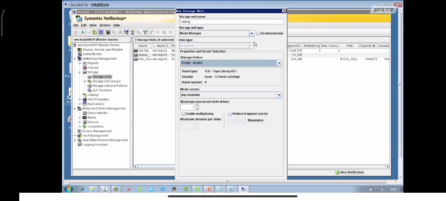Viewport: 446px width, 201px height.
Task: Open the View menu
Action: coord(93,25)
